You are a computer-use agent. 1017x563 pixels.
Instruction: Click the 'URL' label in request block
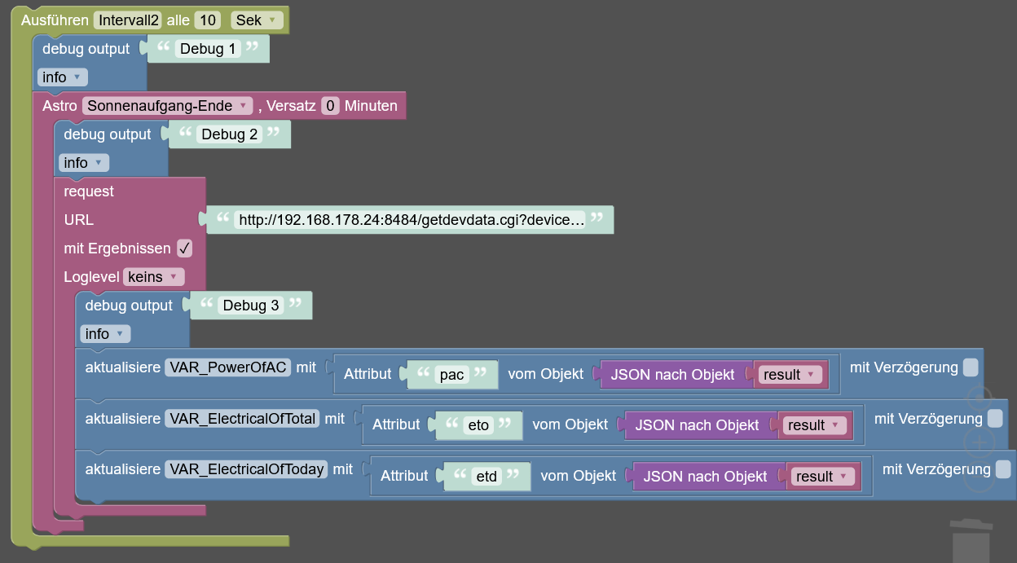[x=78, y=220]
